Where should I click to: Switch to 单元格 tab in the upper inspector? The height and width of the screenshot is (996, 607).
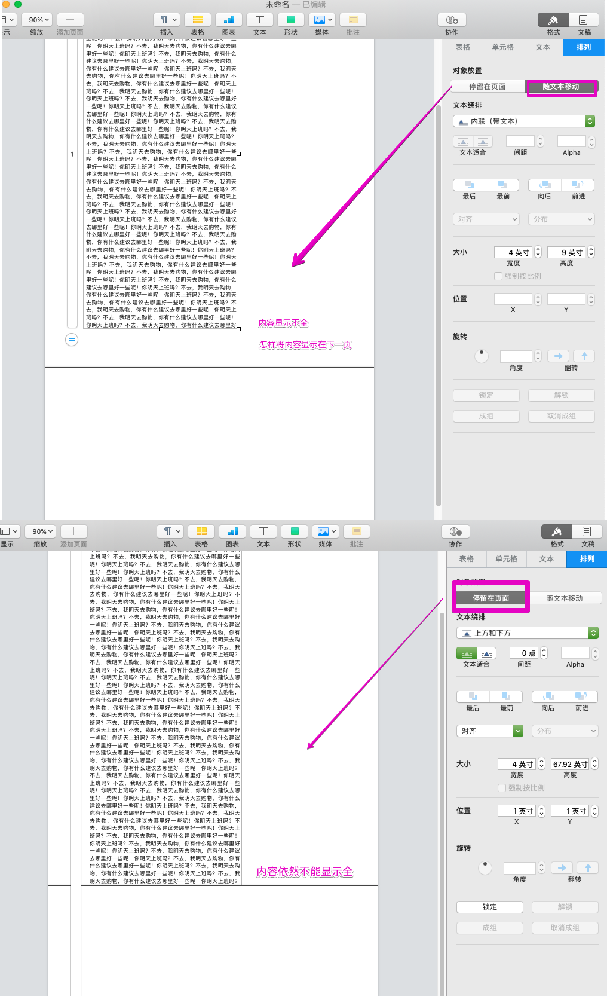[x=502, y=47]
